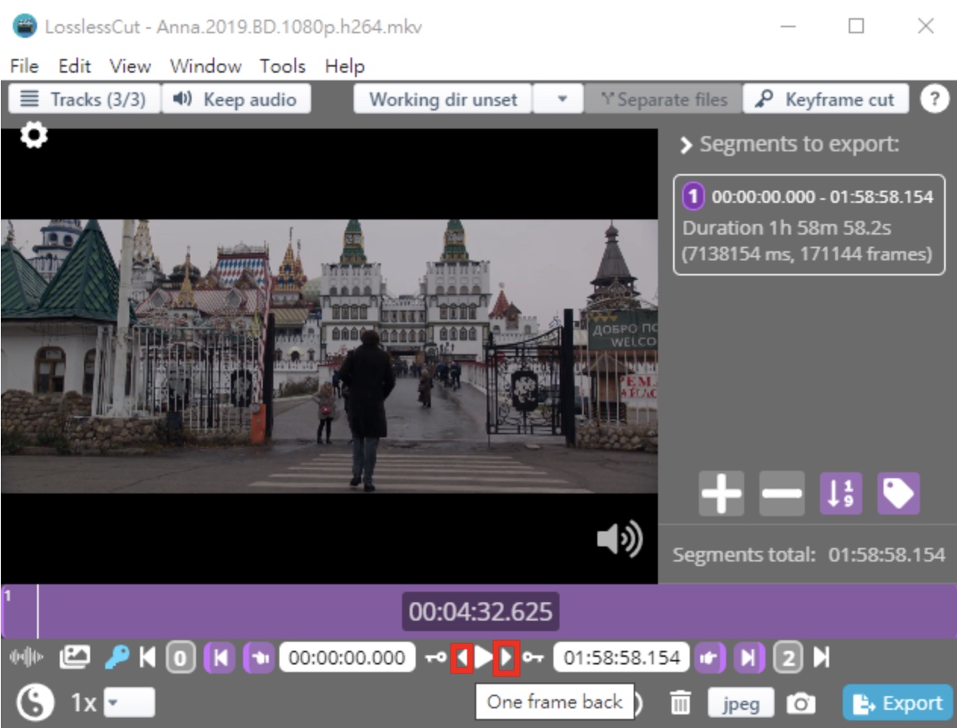Play the video
Screen dimensions: 957x728
click(x=484, y=657)
